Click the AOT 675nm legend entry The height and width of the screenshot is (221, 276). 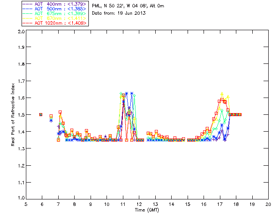pos(55,13)
